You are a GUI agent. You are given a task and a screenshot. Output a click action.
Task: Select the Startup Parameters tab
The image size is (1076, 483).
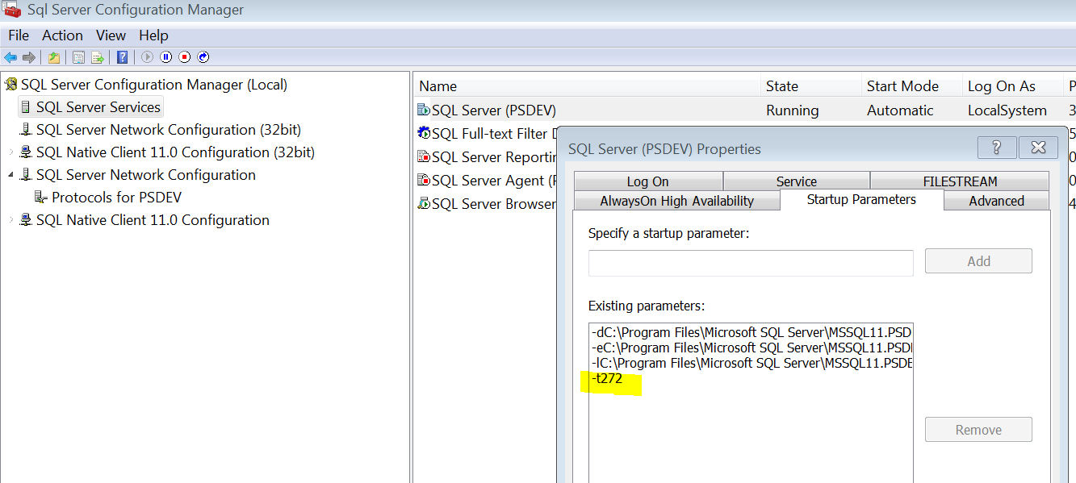pos(861,199)
